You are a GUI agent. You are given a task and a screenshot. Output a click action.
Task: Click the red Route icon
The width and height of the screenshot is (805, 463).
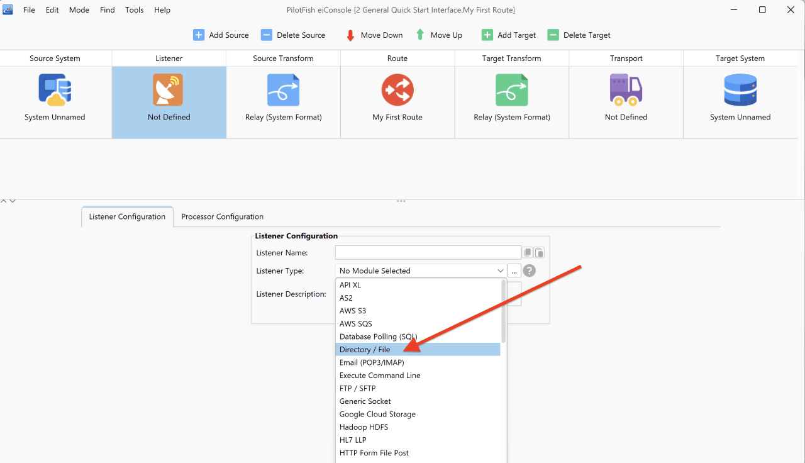coord(397,90)
